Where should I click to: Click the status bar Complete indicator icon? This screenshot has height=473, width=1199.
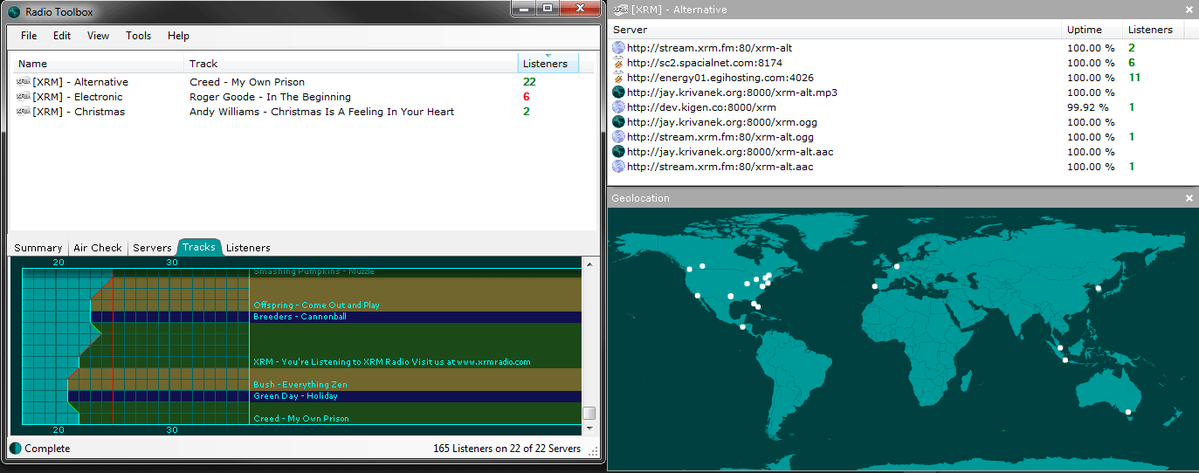(x=15, y=449)
